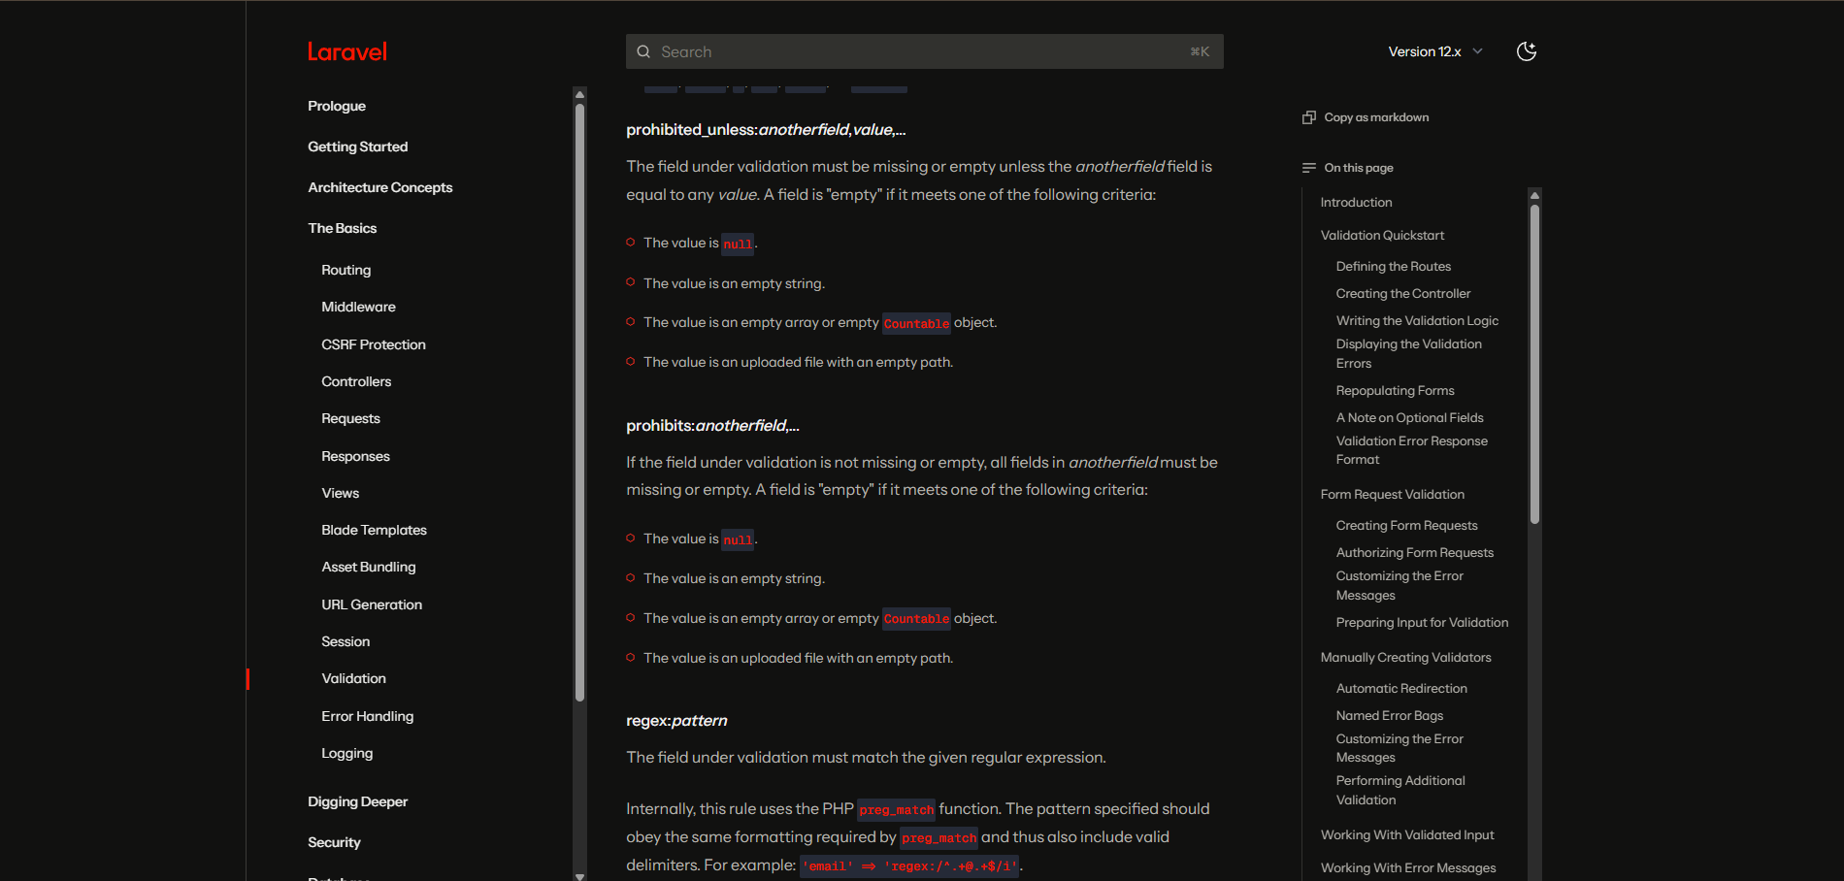Click the Search input field
Screen dimensions: 1844x881
(x=922, y=52)
